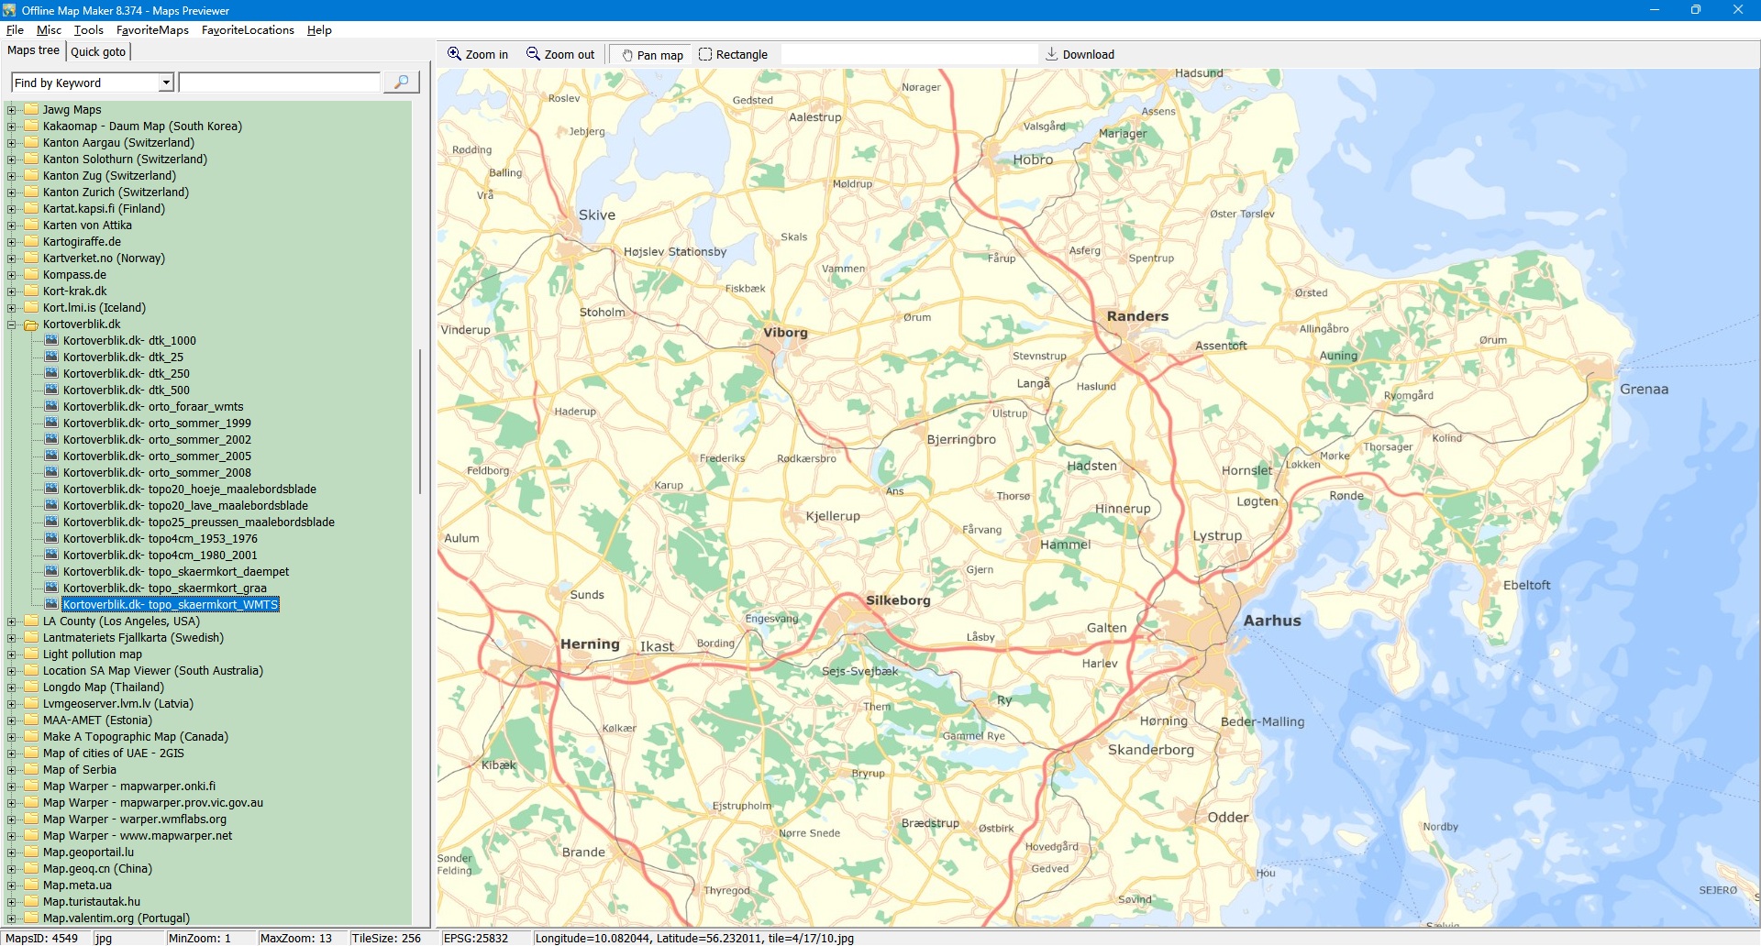Click the map icon beside dtk_1000
Viewport: 1761px width, 946px height.
pyautogui.click(x=51, y=340)
